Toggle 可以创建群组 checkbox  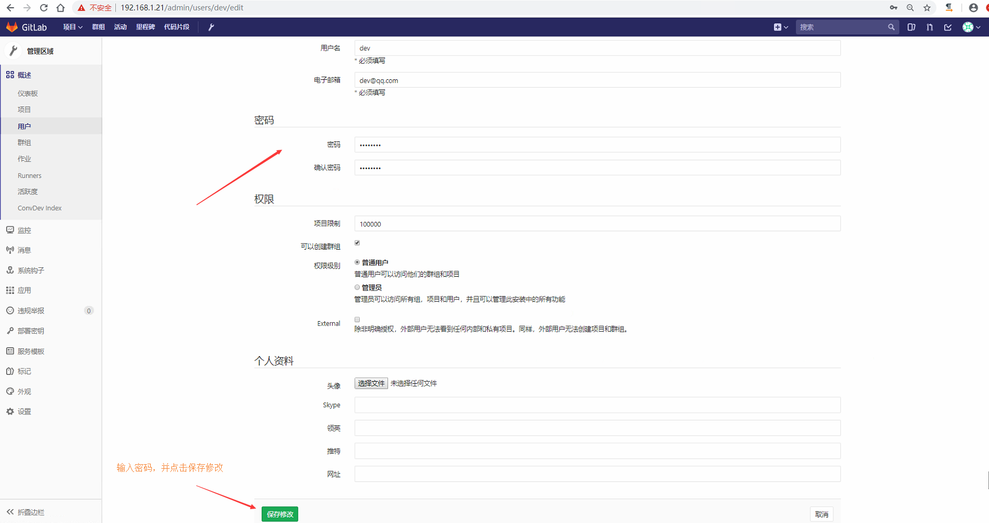tap(357, 243)
